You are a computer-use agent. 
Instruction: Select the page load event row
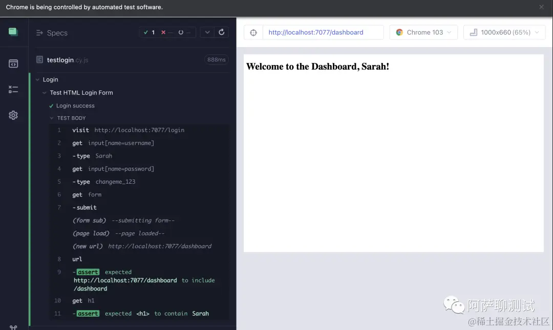(139, 233)
